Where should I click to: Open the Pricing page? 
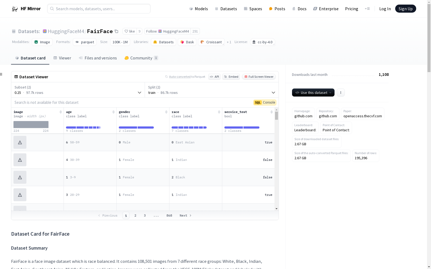(352, 9)
